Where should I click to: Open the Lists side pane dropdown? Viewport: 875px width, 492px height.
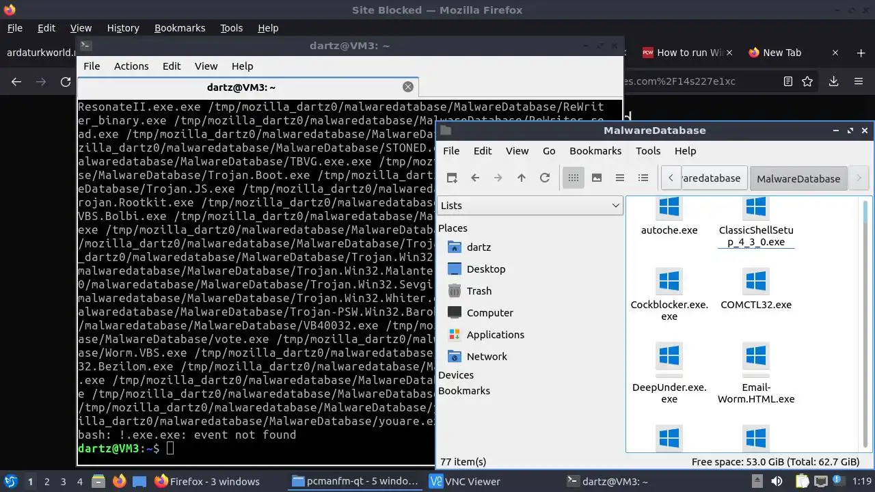click(x=530, y=205)
